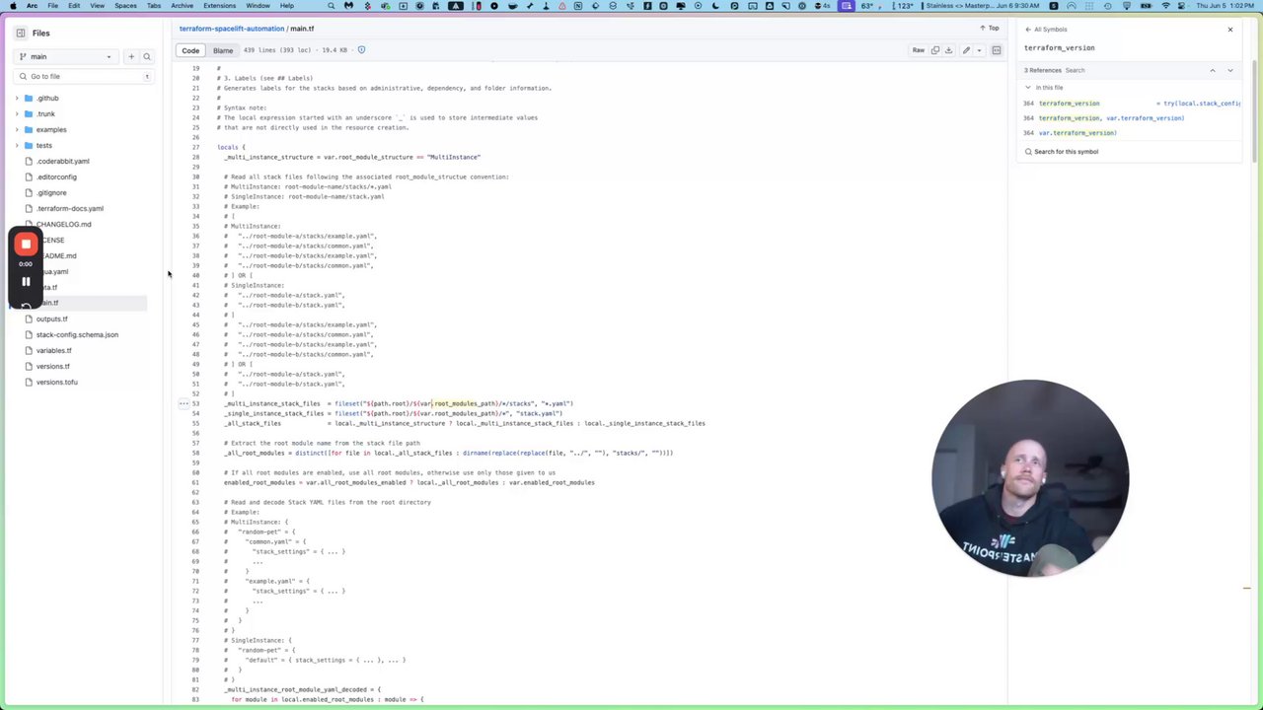Open Spotlight search in menu bar

(331, 5)
